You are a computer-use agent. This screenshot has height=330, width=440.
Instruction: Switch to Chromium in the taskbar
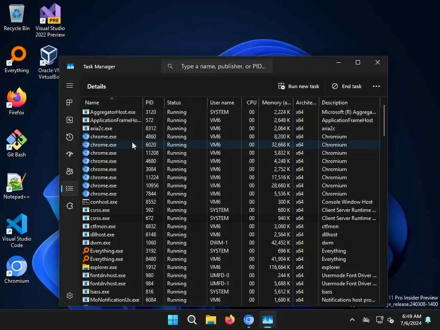[x=249, y=320]
